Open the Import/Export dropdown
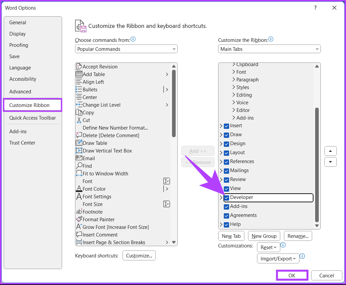 coord(278,258)
